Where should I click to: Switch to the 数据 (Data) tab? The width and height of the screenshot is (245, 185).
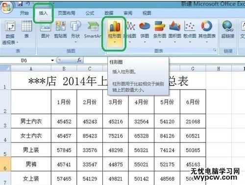pos(109,13)
